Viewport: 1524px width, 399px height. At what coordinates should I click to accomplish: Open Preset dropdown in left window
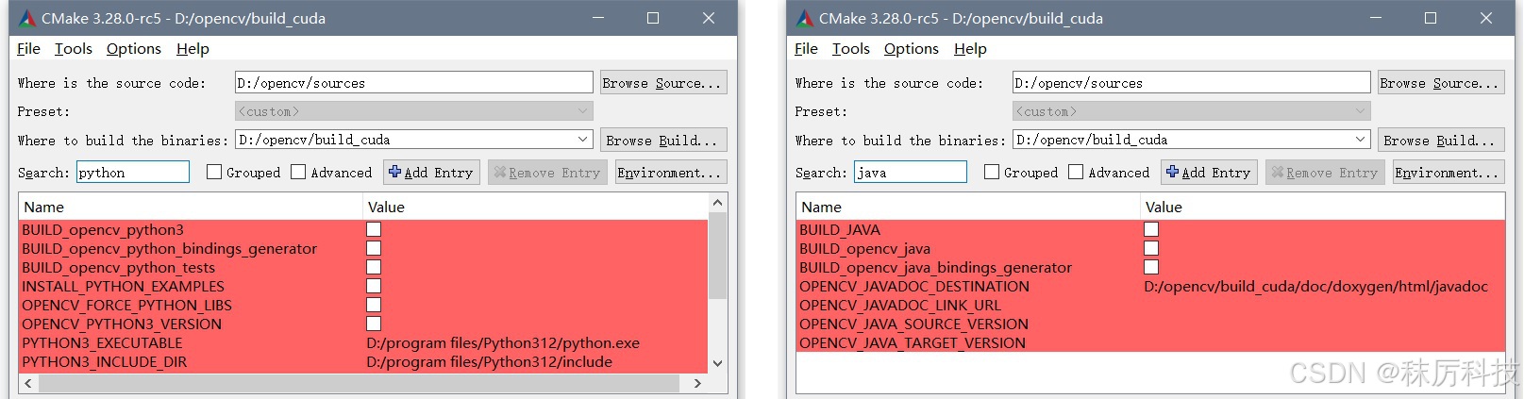(413, 111)
